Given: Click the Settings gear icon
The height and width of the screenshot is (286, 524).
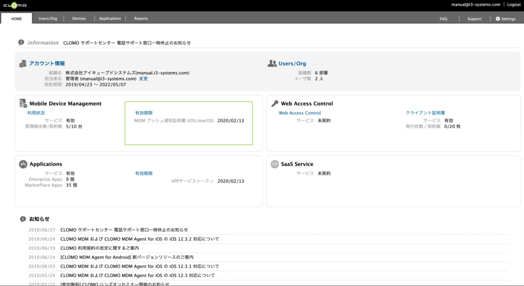Looking at the screenshot, I should (497, 19).
